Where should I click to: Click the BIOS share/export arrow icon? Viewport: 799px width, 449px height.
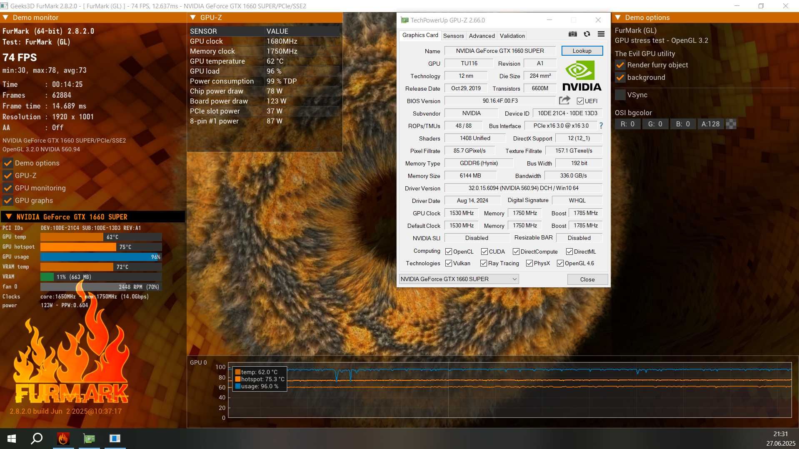point(564,100)
